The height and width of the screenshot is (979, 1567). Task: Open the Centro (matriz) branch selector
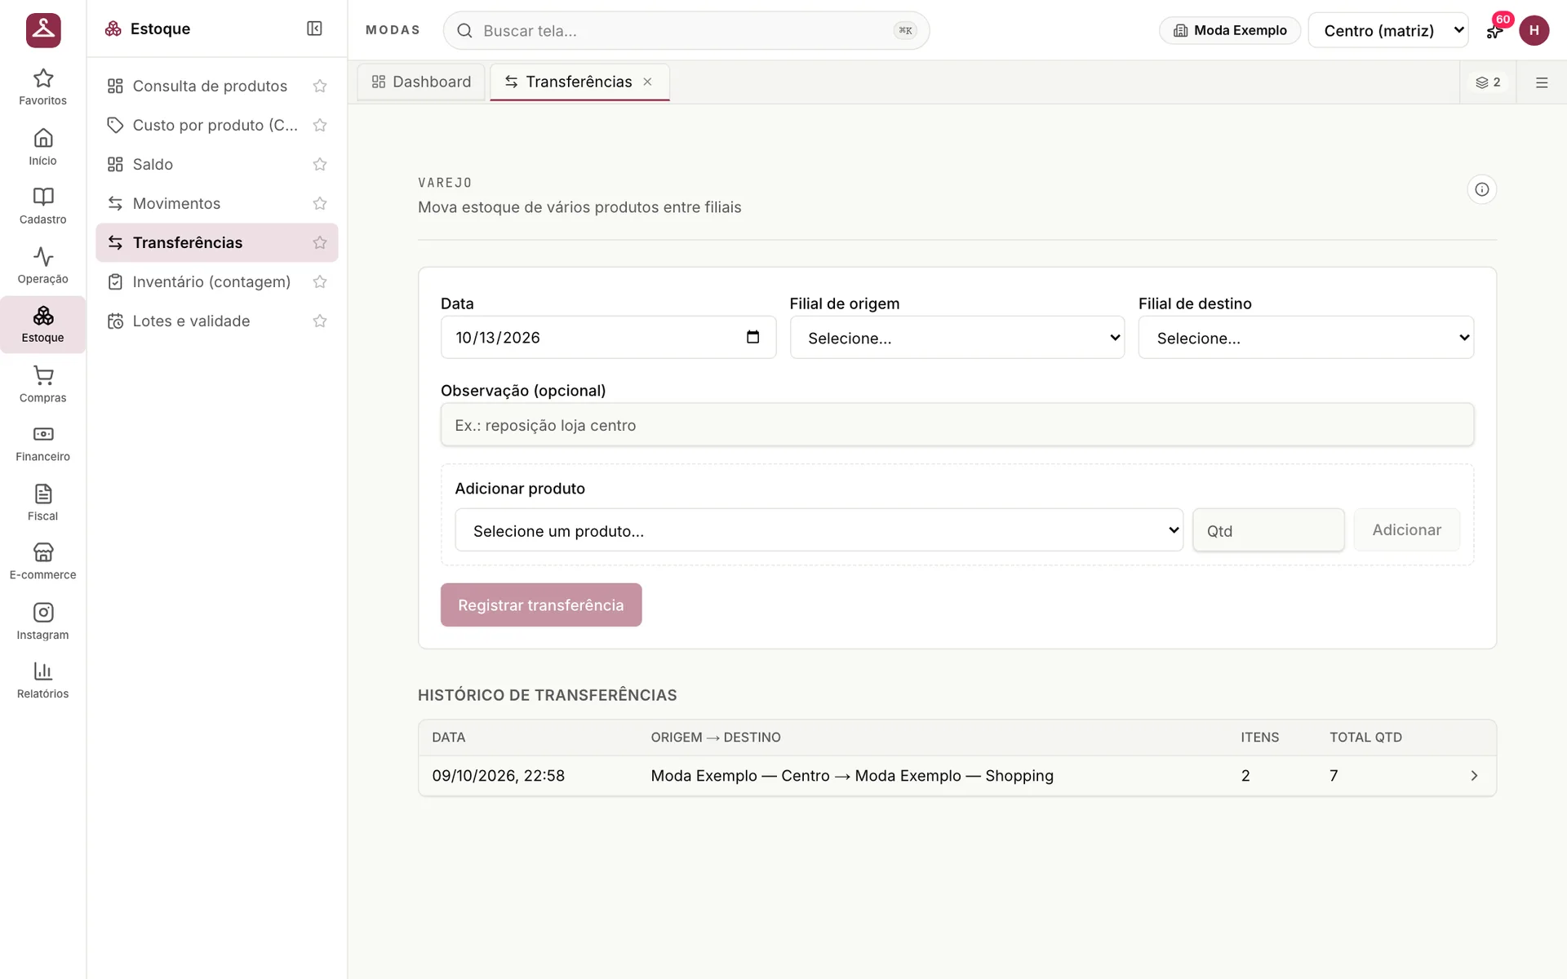(1387, 30)
